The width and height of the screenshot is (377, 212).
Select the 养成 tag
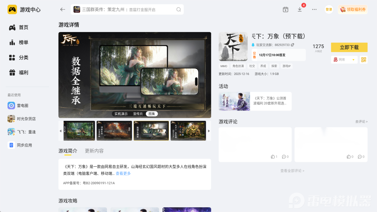263,66
